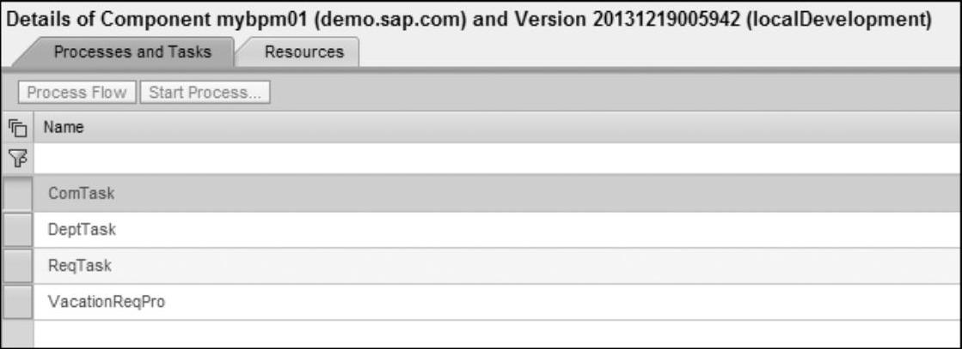Select the row marker beside DeptTask
The width and height of the screenshot is (962, 349).
pos(17,230)
